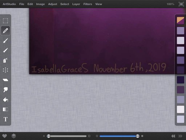Select the Eraser tool
This screenshot has height=140, width=186.
coord(5,80)
